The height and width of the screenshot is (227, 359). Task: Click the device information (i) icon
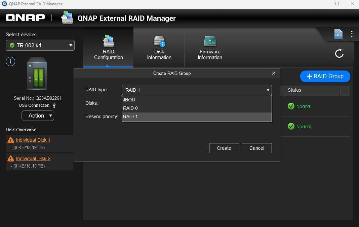(x=10, y=61)
